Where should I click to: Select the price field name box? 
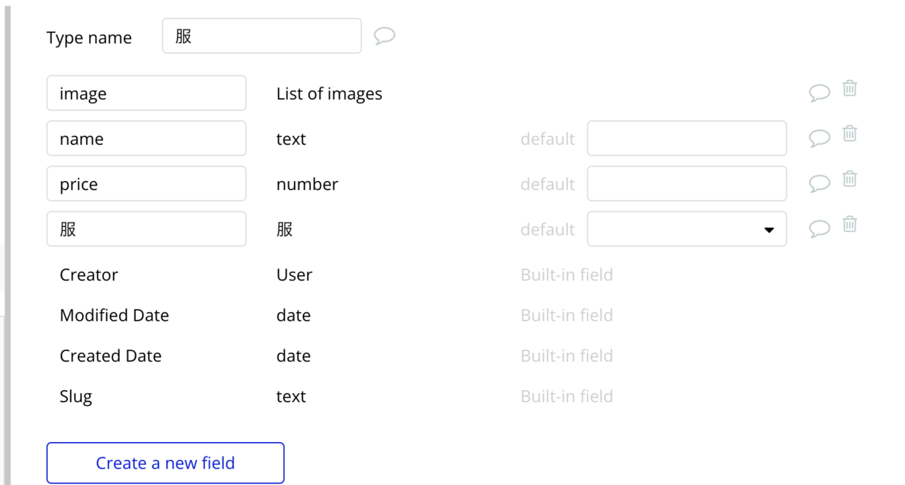(146, 183)
